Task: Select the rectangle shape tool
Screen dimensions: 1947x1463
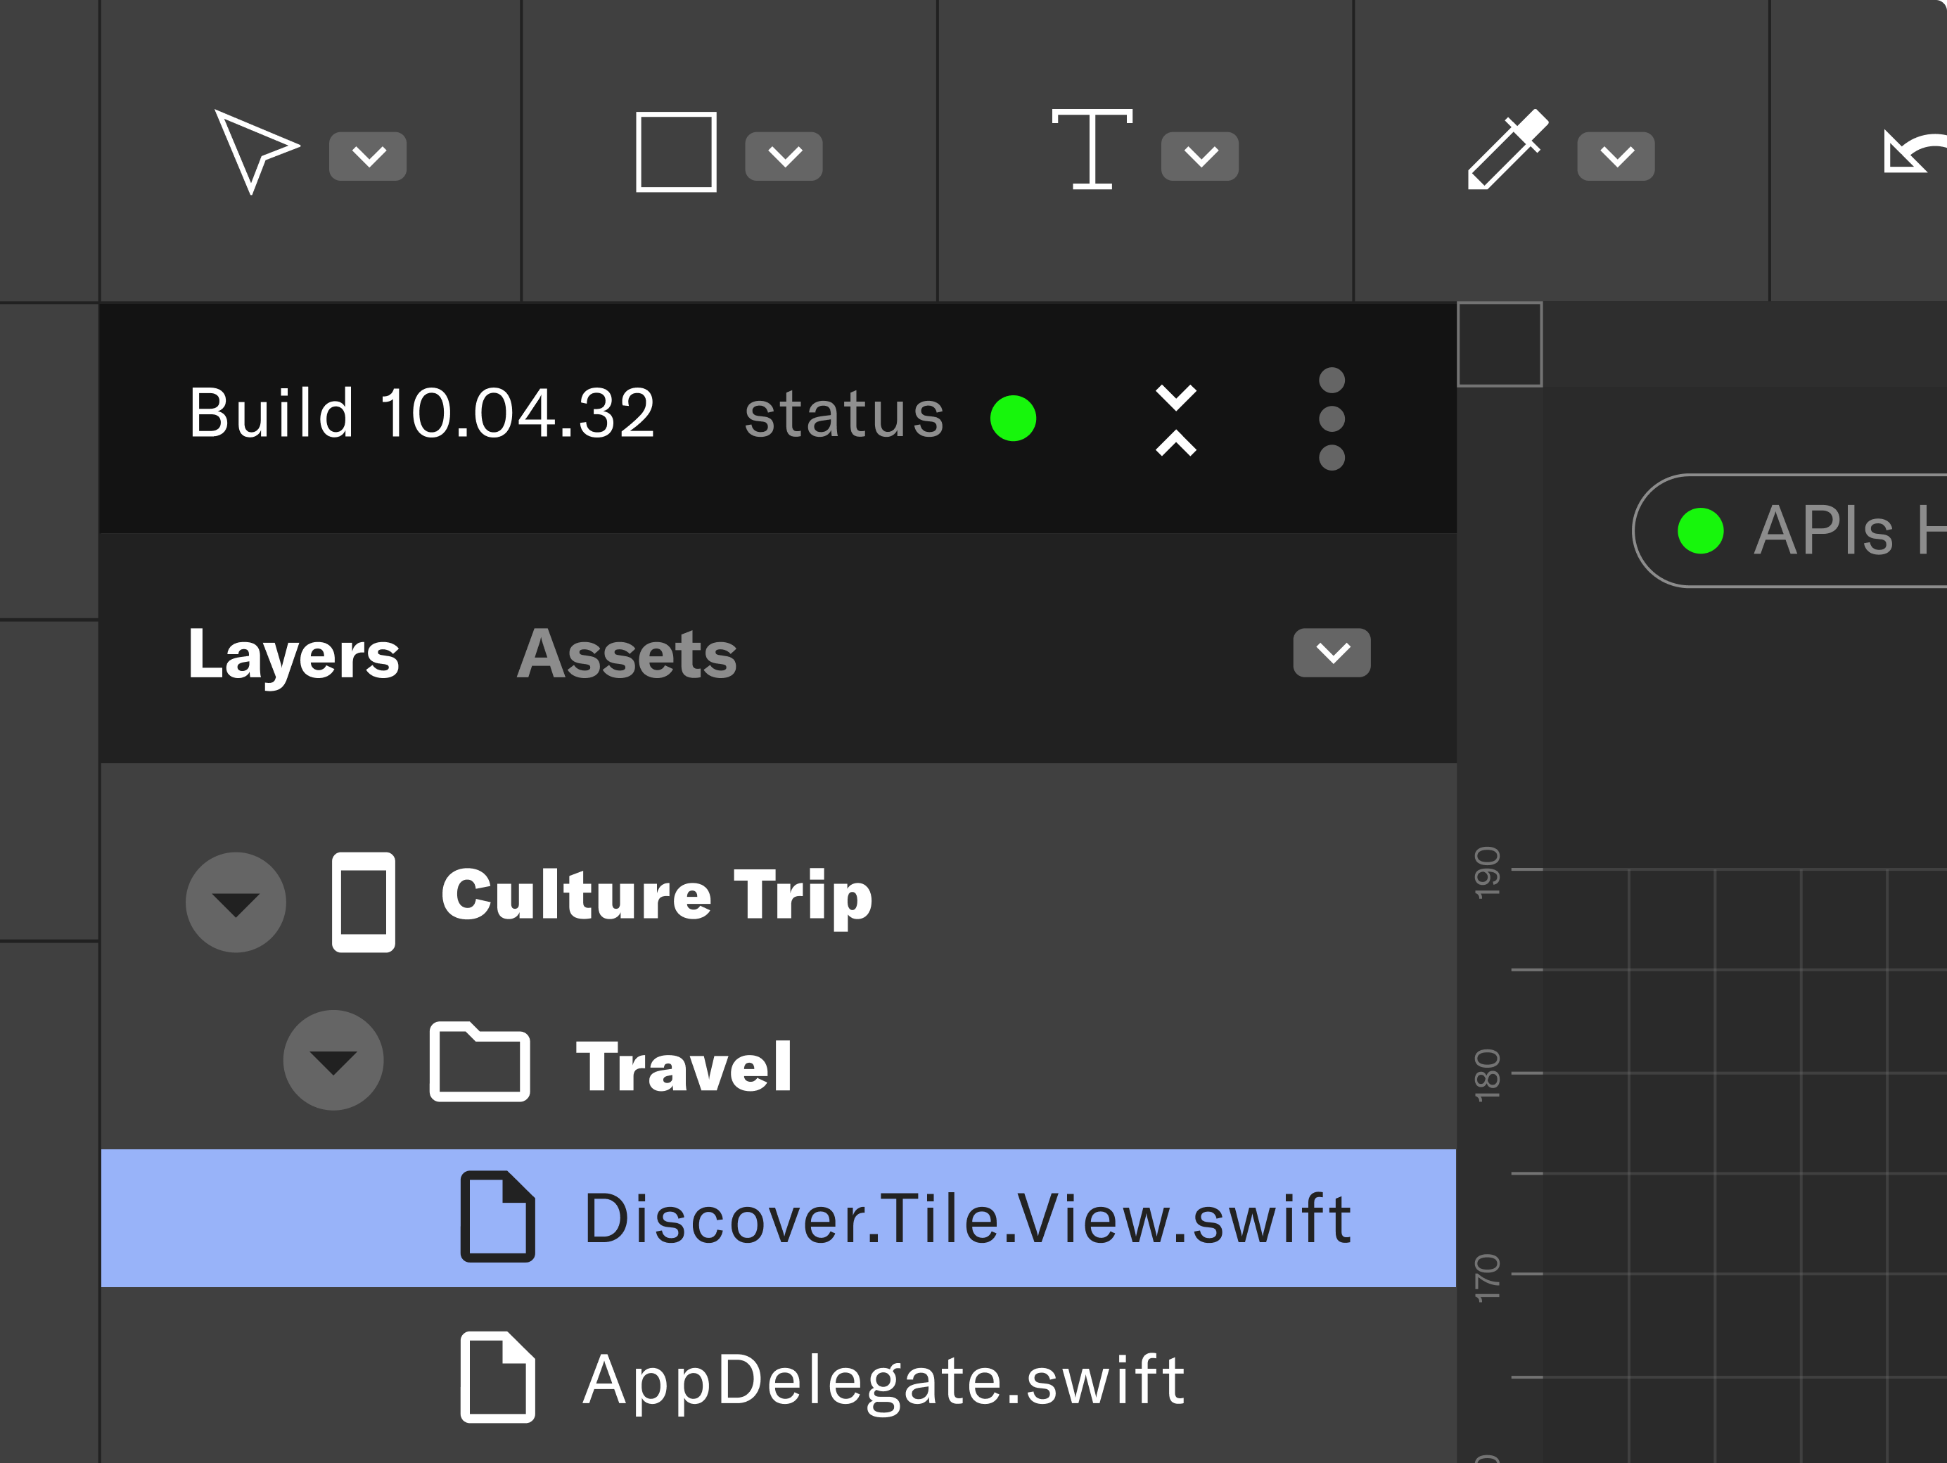Action: click(x=676, y=151)
